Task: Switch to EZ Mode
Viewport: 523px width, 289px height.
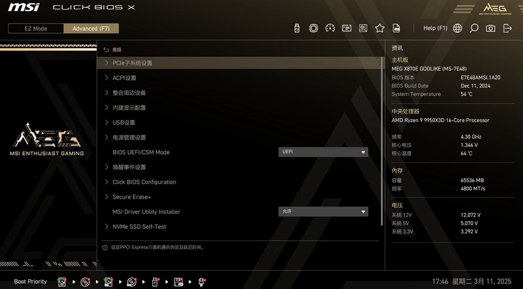Action: point(36,29)
